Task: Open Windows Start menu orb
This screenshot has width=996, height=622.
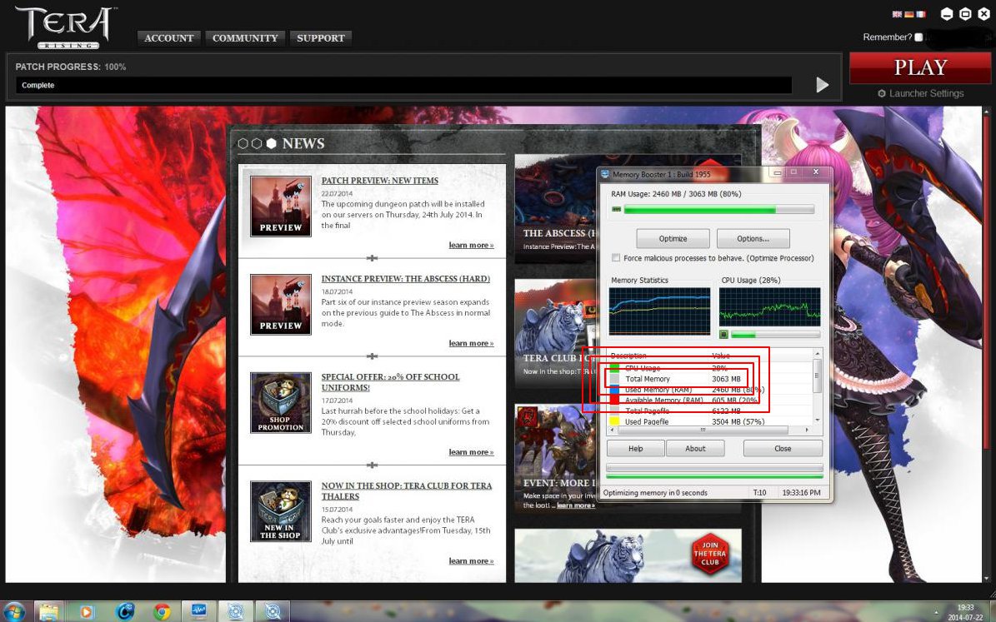Action: coord(13,612)
